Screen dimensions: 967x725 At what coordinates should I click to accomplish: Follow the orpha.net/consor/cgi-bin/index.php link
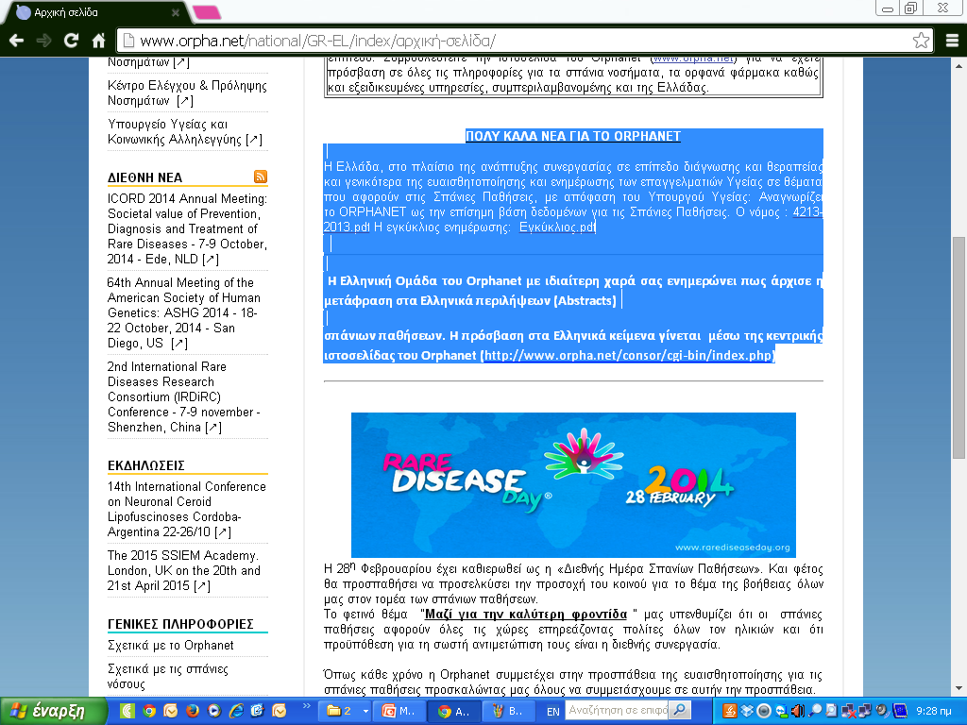[628, 355]
